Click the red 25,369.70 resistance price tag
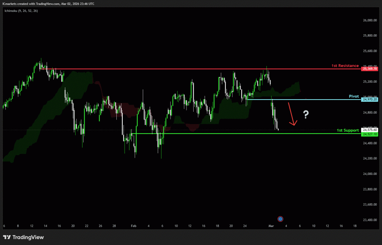 (370, 69)
